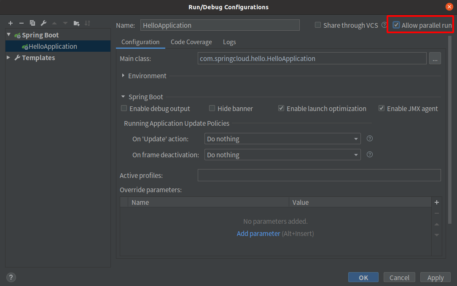Click the Name input field
The width and height of the screenshot is (457, 286).
[220, 25]
